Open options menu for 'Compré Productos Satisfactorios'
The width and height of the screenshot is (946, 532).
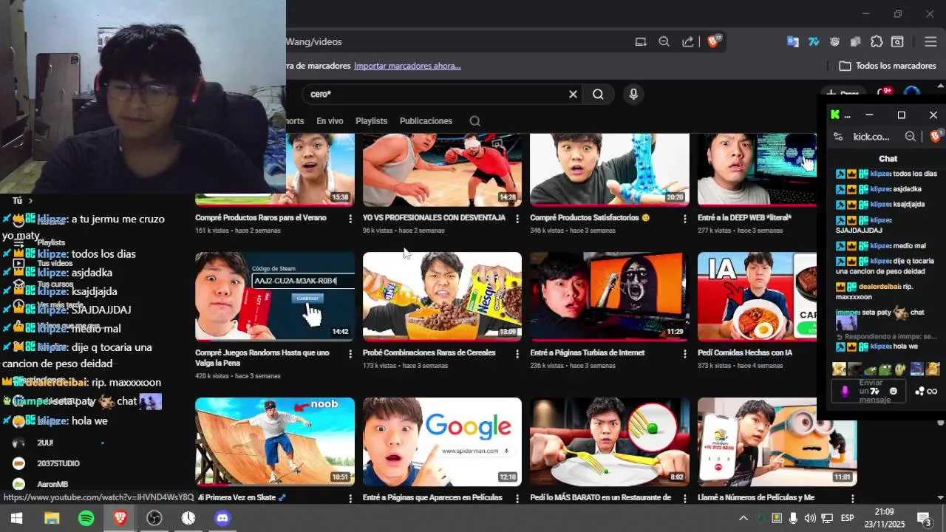pyautogui.click(x=685, y=219)
